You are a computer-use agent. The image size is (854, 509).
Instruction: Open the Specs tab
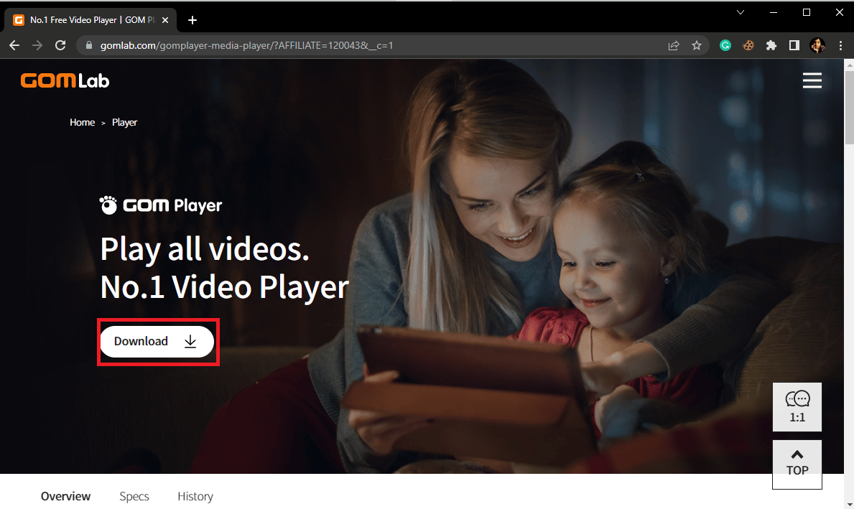coord(134,497)
